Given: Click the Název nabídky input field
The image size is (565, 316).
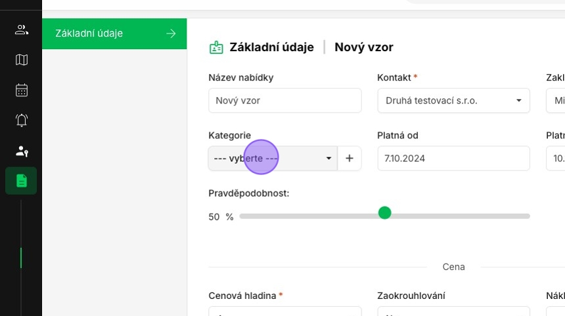Looking at the screenshot, I should point(284,101).
